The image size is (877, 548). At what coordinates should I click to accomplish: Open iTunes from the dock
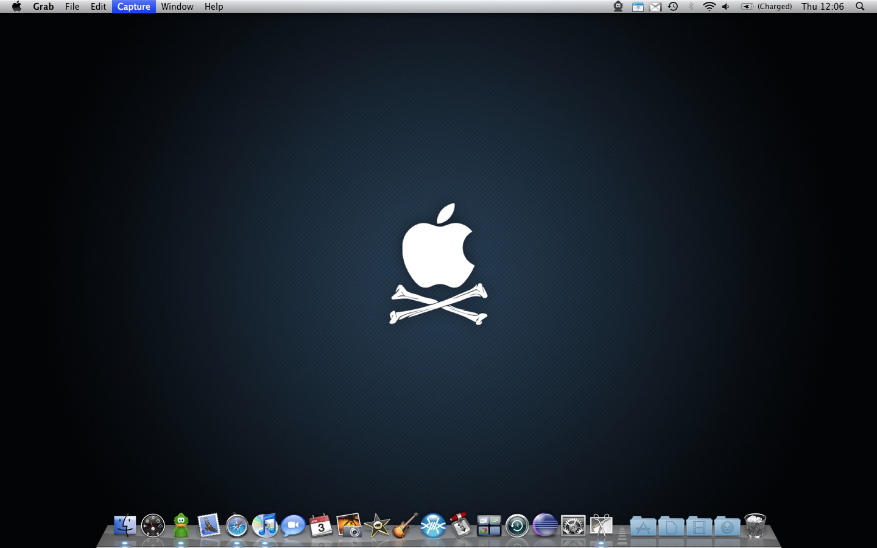[265, 525]
